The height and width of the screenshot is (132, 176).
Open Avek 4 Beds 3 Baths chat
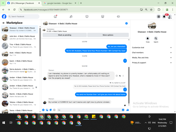(19, 54)
